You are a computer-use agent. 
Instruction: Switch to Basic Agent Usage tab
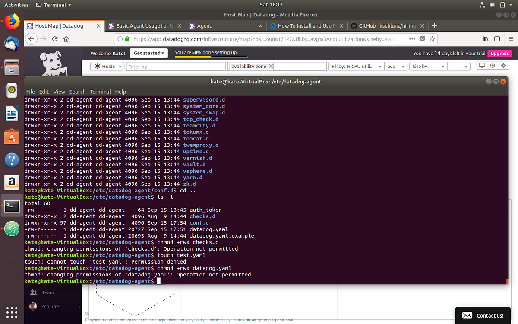(145, 26)
